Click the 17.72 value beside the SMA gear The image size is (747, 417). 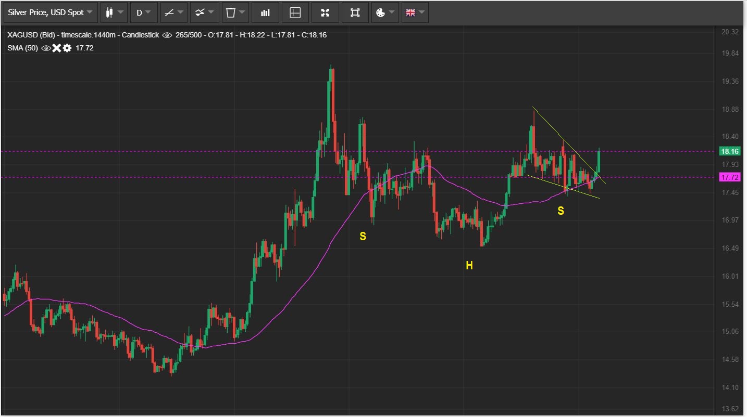84,48
